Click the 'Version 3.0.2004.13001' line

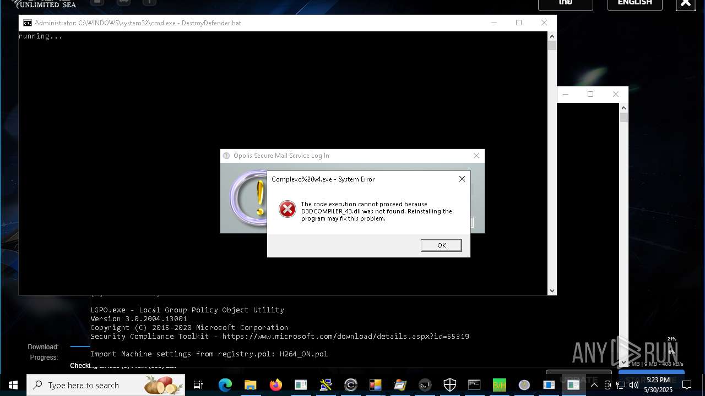coord(139,318)
